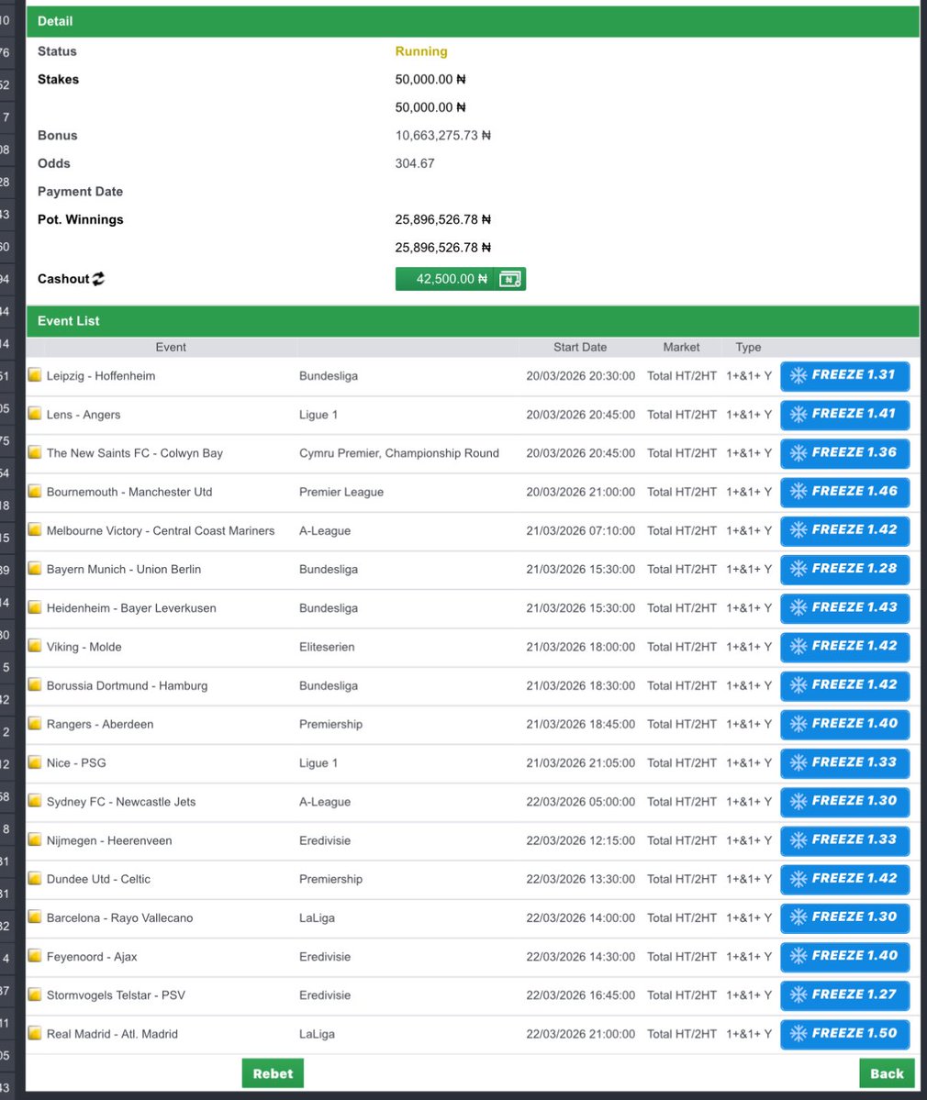Freeze Leipzig - Hoffenheim at 1.31
Screen dimensions: 927x1100
[845, 375]
